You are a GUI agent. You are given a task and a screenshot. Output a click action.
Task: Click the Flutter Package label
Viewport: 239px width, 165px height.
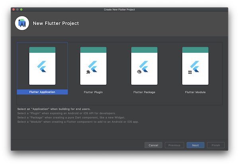pos(144,92)
